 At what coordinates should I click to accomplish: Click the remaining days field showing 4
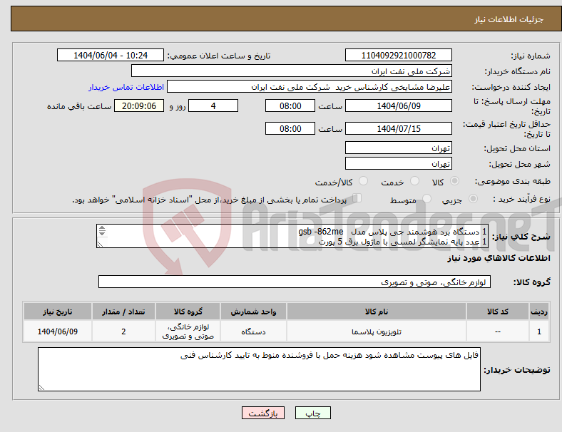pos(213,106)
